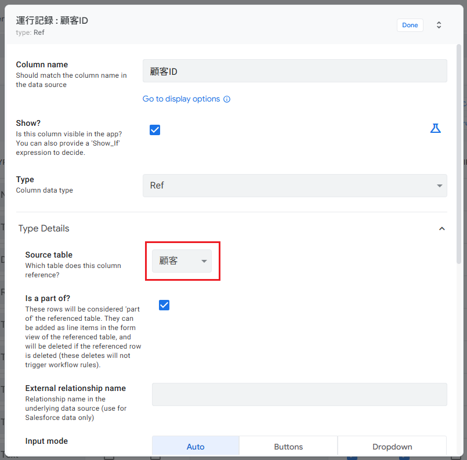This screenshot has width=467, height=460.
Task: Select Dropdown input mode
Action: point(392,447)
